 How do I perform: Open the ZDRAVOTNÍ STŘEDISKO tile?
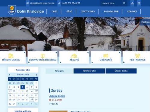tap(43, 57)
